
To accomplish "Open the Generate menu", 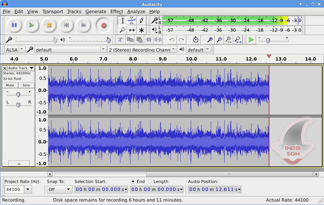I will (x=96, y=11).
